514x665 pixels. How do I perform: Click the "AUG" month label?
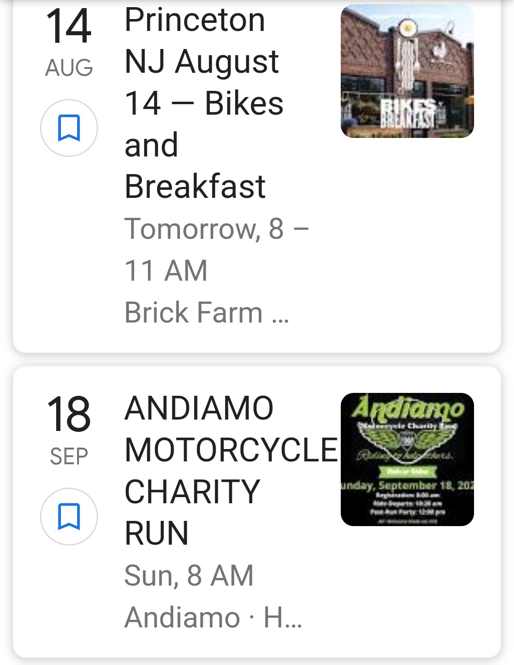click(x=69, y=68)
